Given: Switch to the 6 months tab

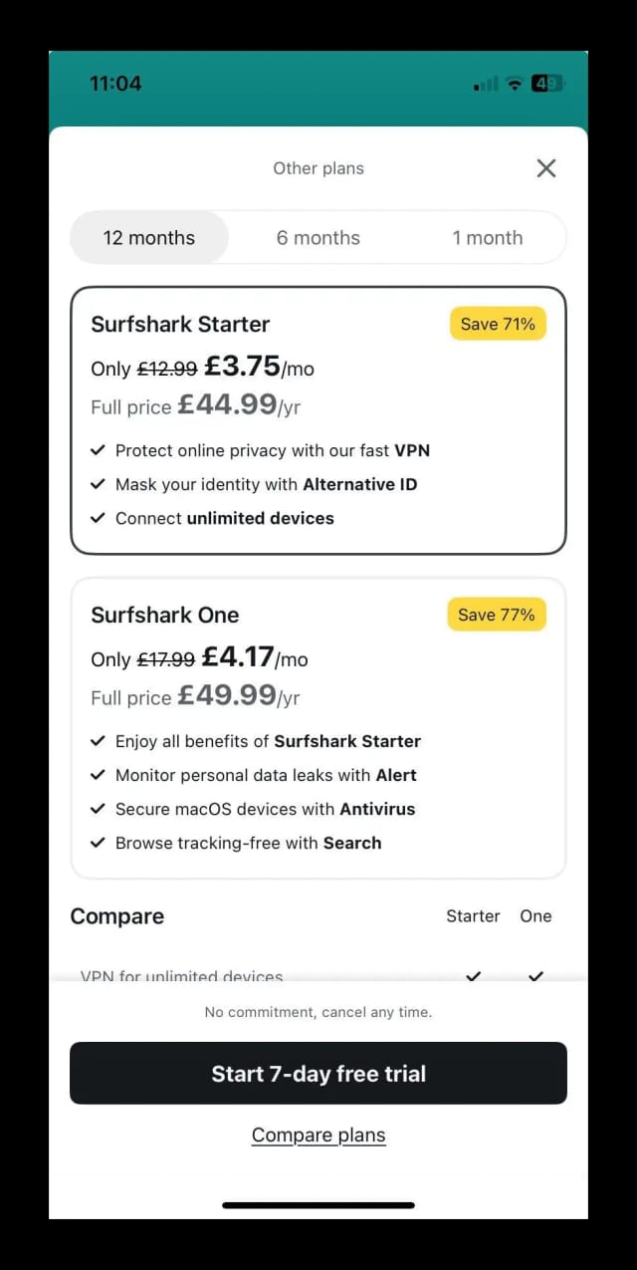Looking at the screenshot, I should tap(318, 237).
